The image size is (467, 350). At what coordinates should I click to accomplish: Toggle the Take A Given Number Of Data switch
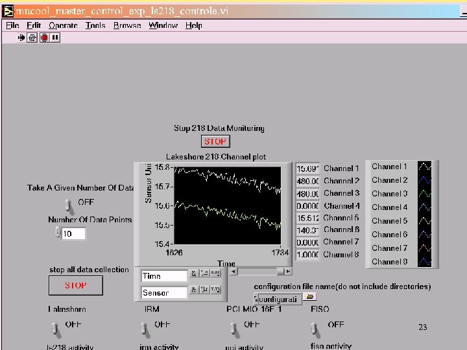[x=69, y=206]
